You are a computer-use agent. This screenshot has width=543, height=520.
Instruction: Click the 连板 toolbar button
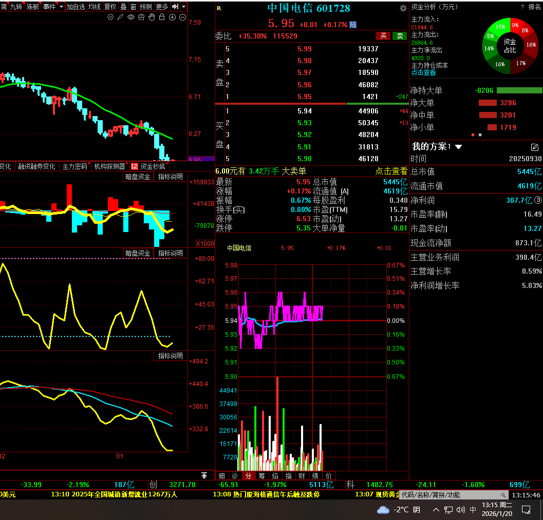point(32,7)
